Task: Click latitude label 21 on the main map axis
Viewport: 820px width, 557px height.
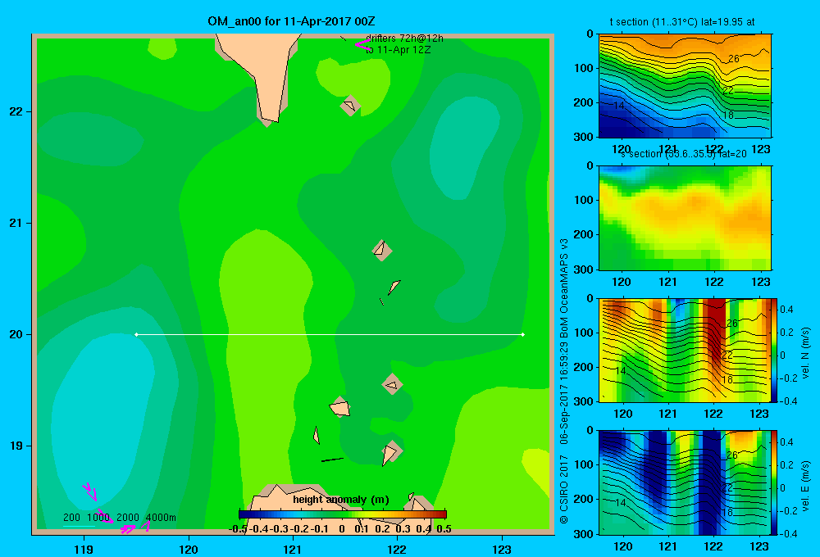Action: (x=16, y=223)
